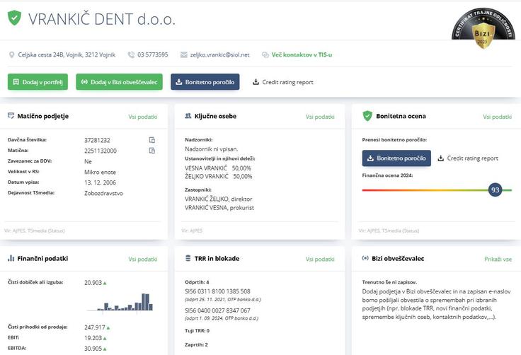Click green up arrow beside 19.203

click(105, 339)
